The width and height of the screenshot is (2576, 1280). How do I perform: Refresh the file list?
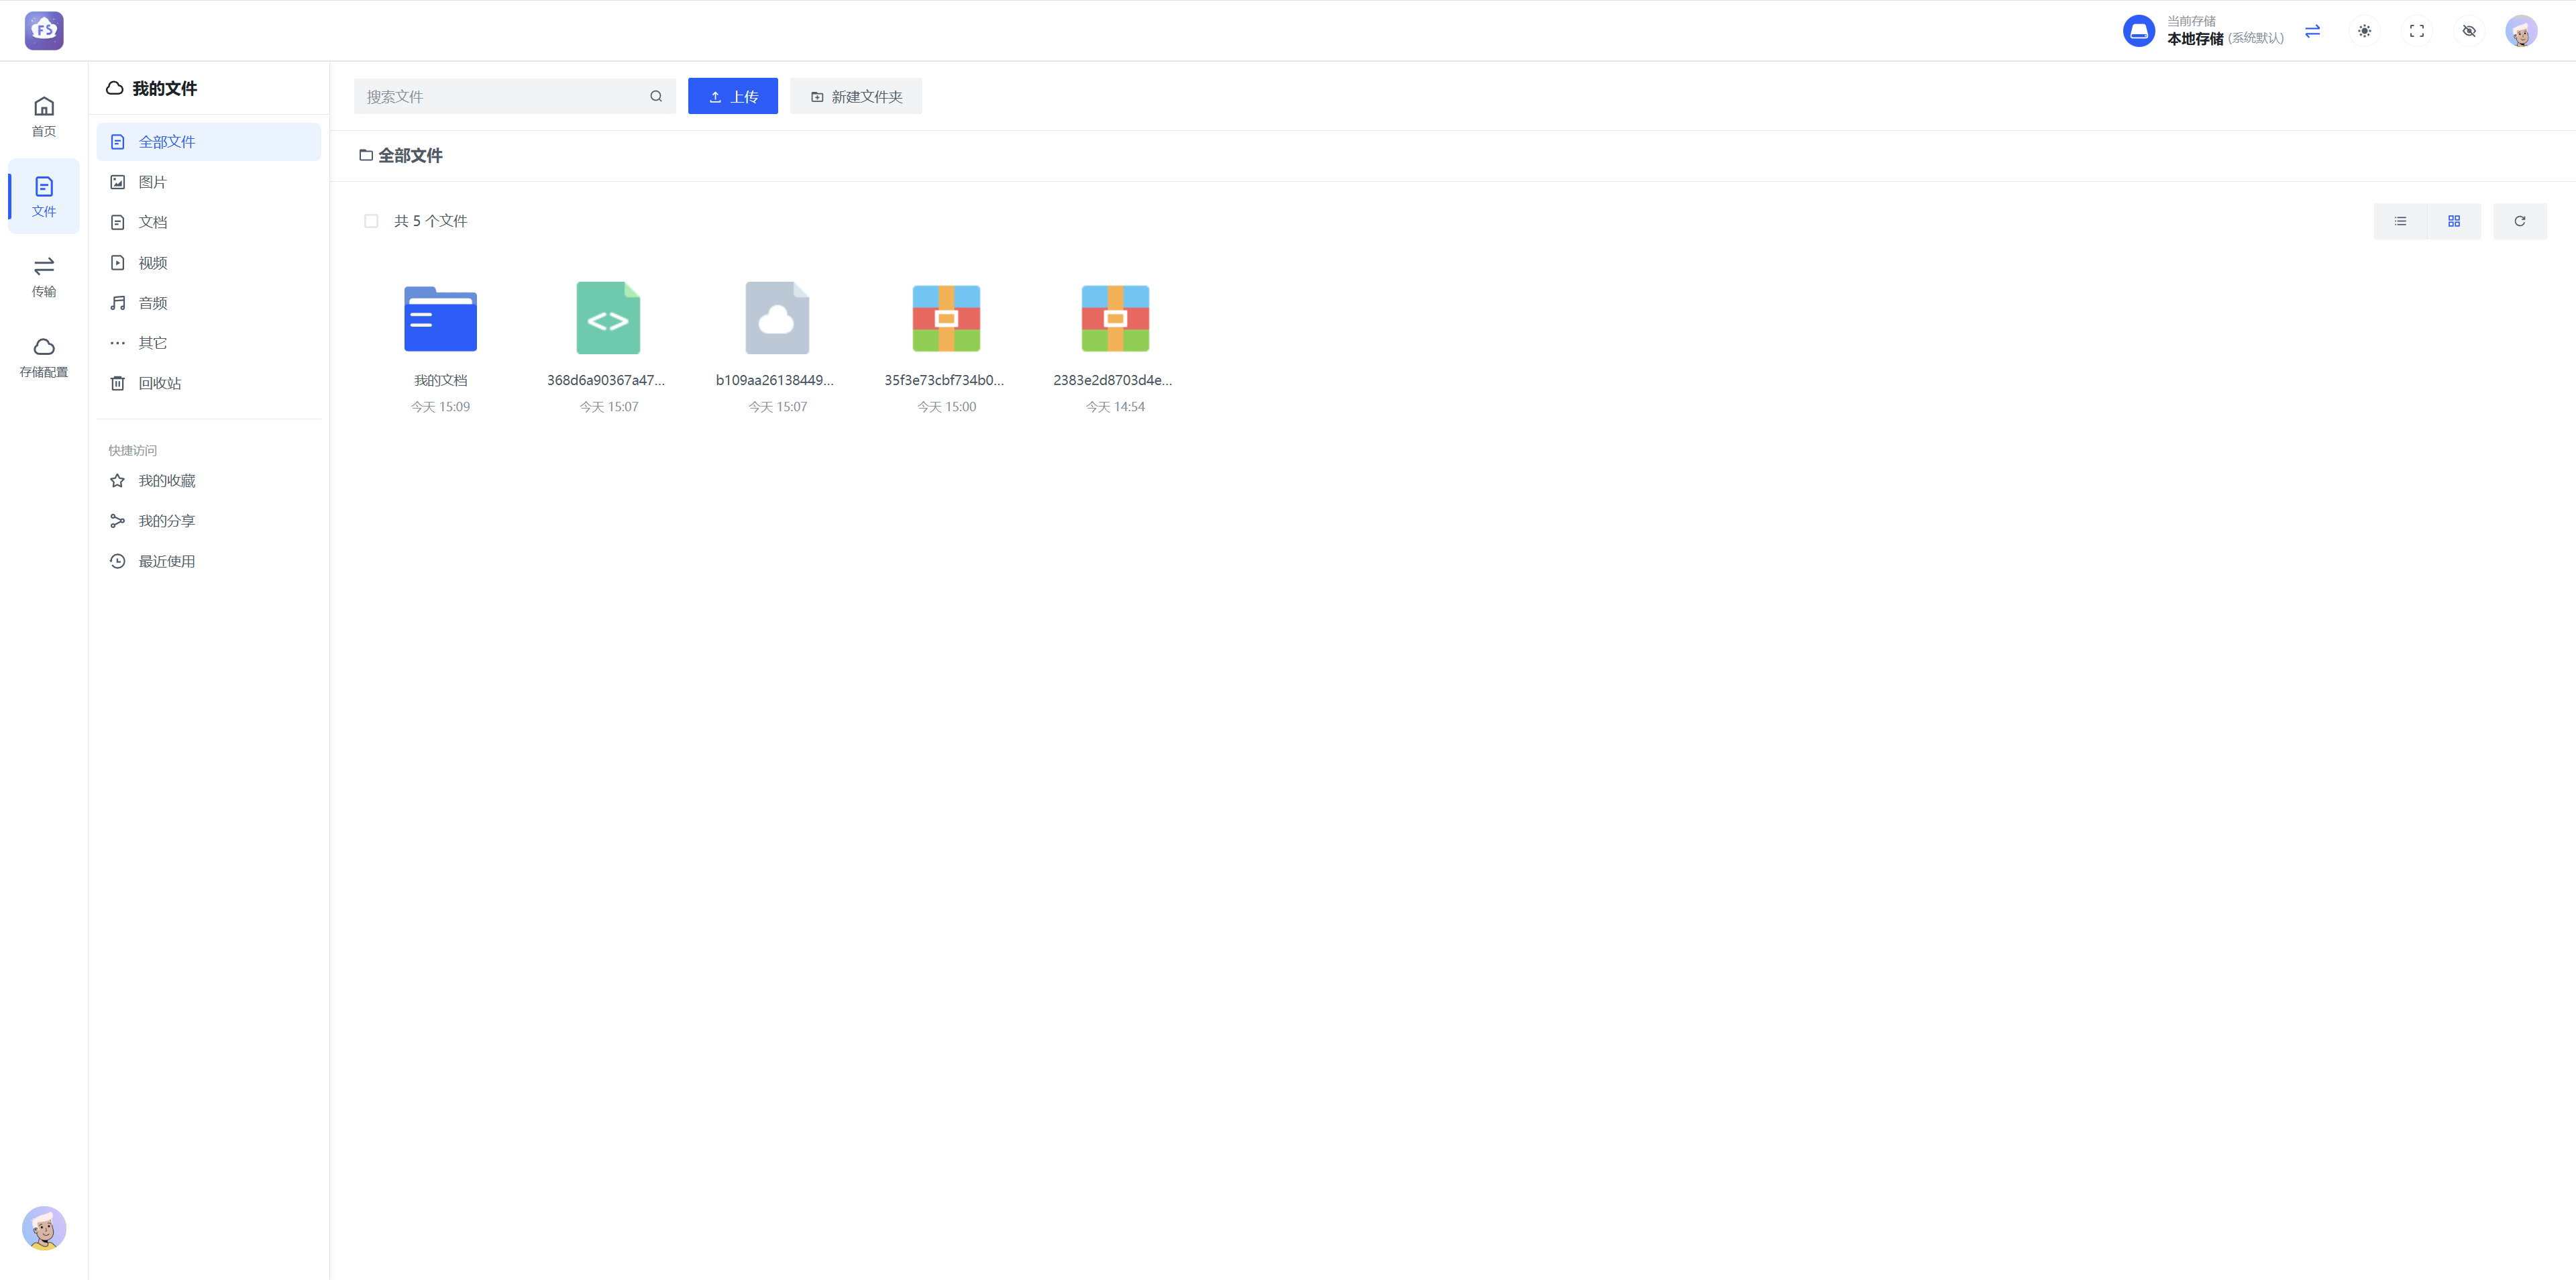[x=2519, y=221]
